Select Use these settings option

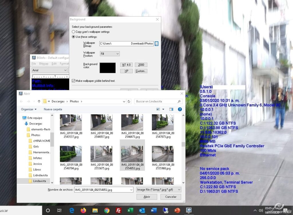(x=74, y=37)
